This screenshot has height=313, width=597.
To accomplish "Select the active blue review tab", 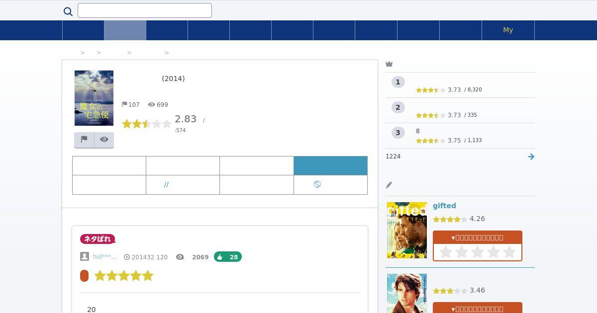I will coord(330,165).
